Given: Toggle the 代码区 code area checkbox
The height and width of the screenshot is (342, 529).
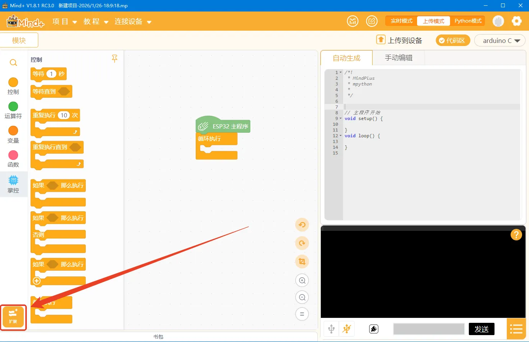Looking at the screenshot, I should (453, 40).
